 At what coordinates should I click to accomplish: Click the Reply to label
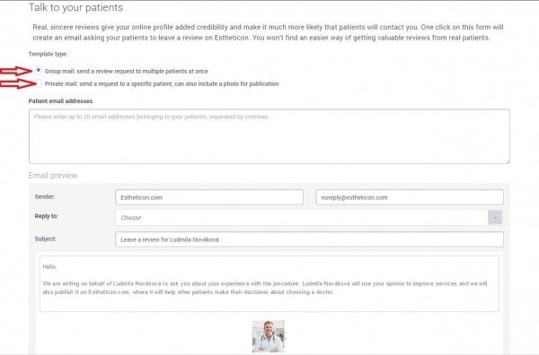click(x=47, y=216)
